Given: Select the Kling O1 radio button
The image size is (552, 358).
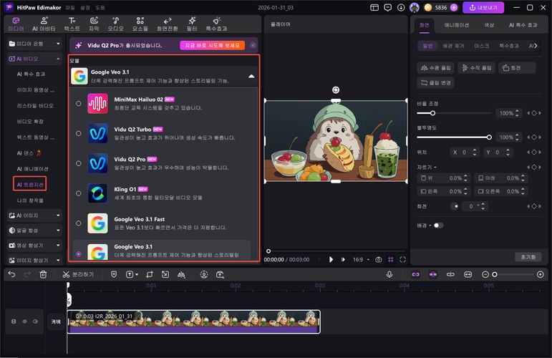Looking at the screenshot, I should (79, 193).
